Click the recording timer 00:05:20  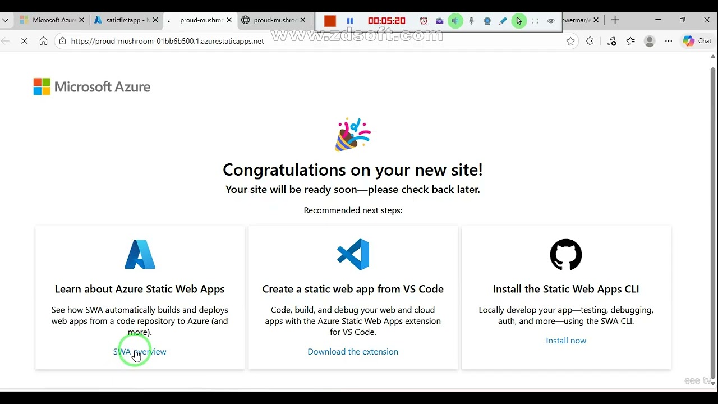point(386,21)
